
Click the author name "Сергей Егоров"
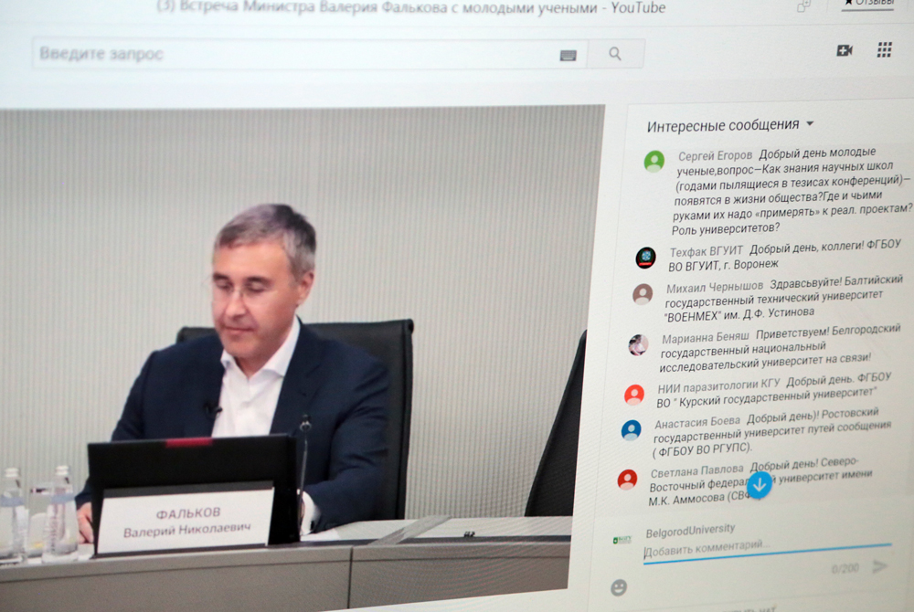716,156
